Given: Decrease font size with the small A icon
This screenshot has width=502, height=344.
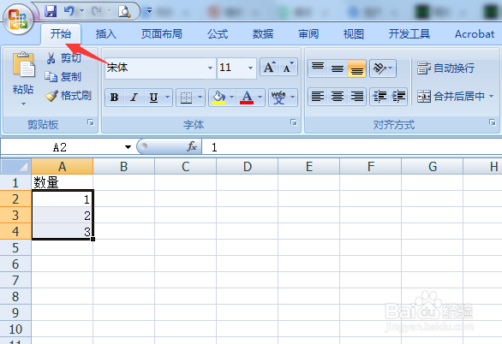Looking at the screenshot, I should click(x=288, y=67).
